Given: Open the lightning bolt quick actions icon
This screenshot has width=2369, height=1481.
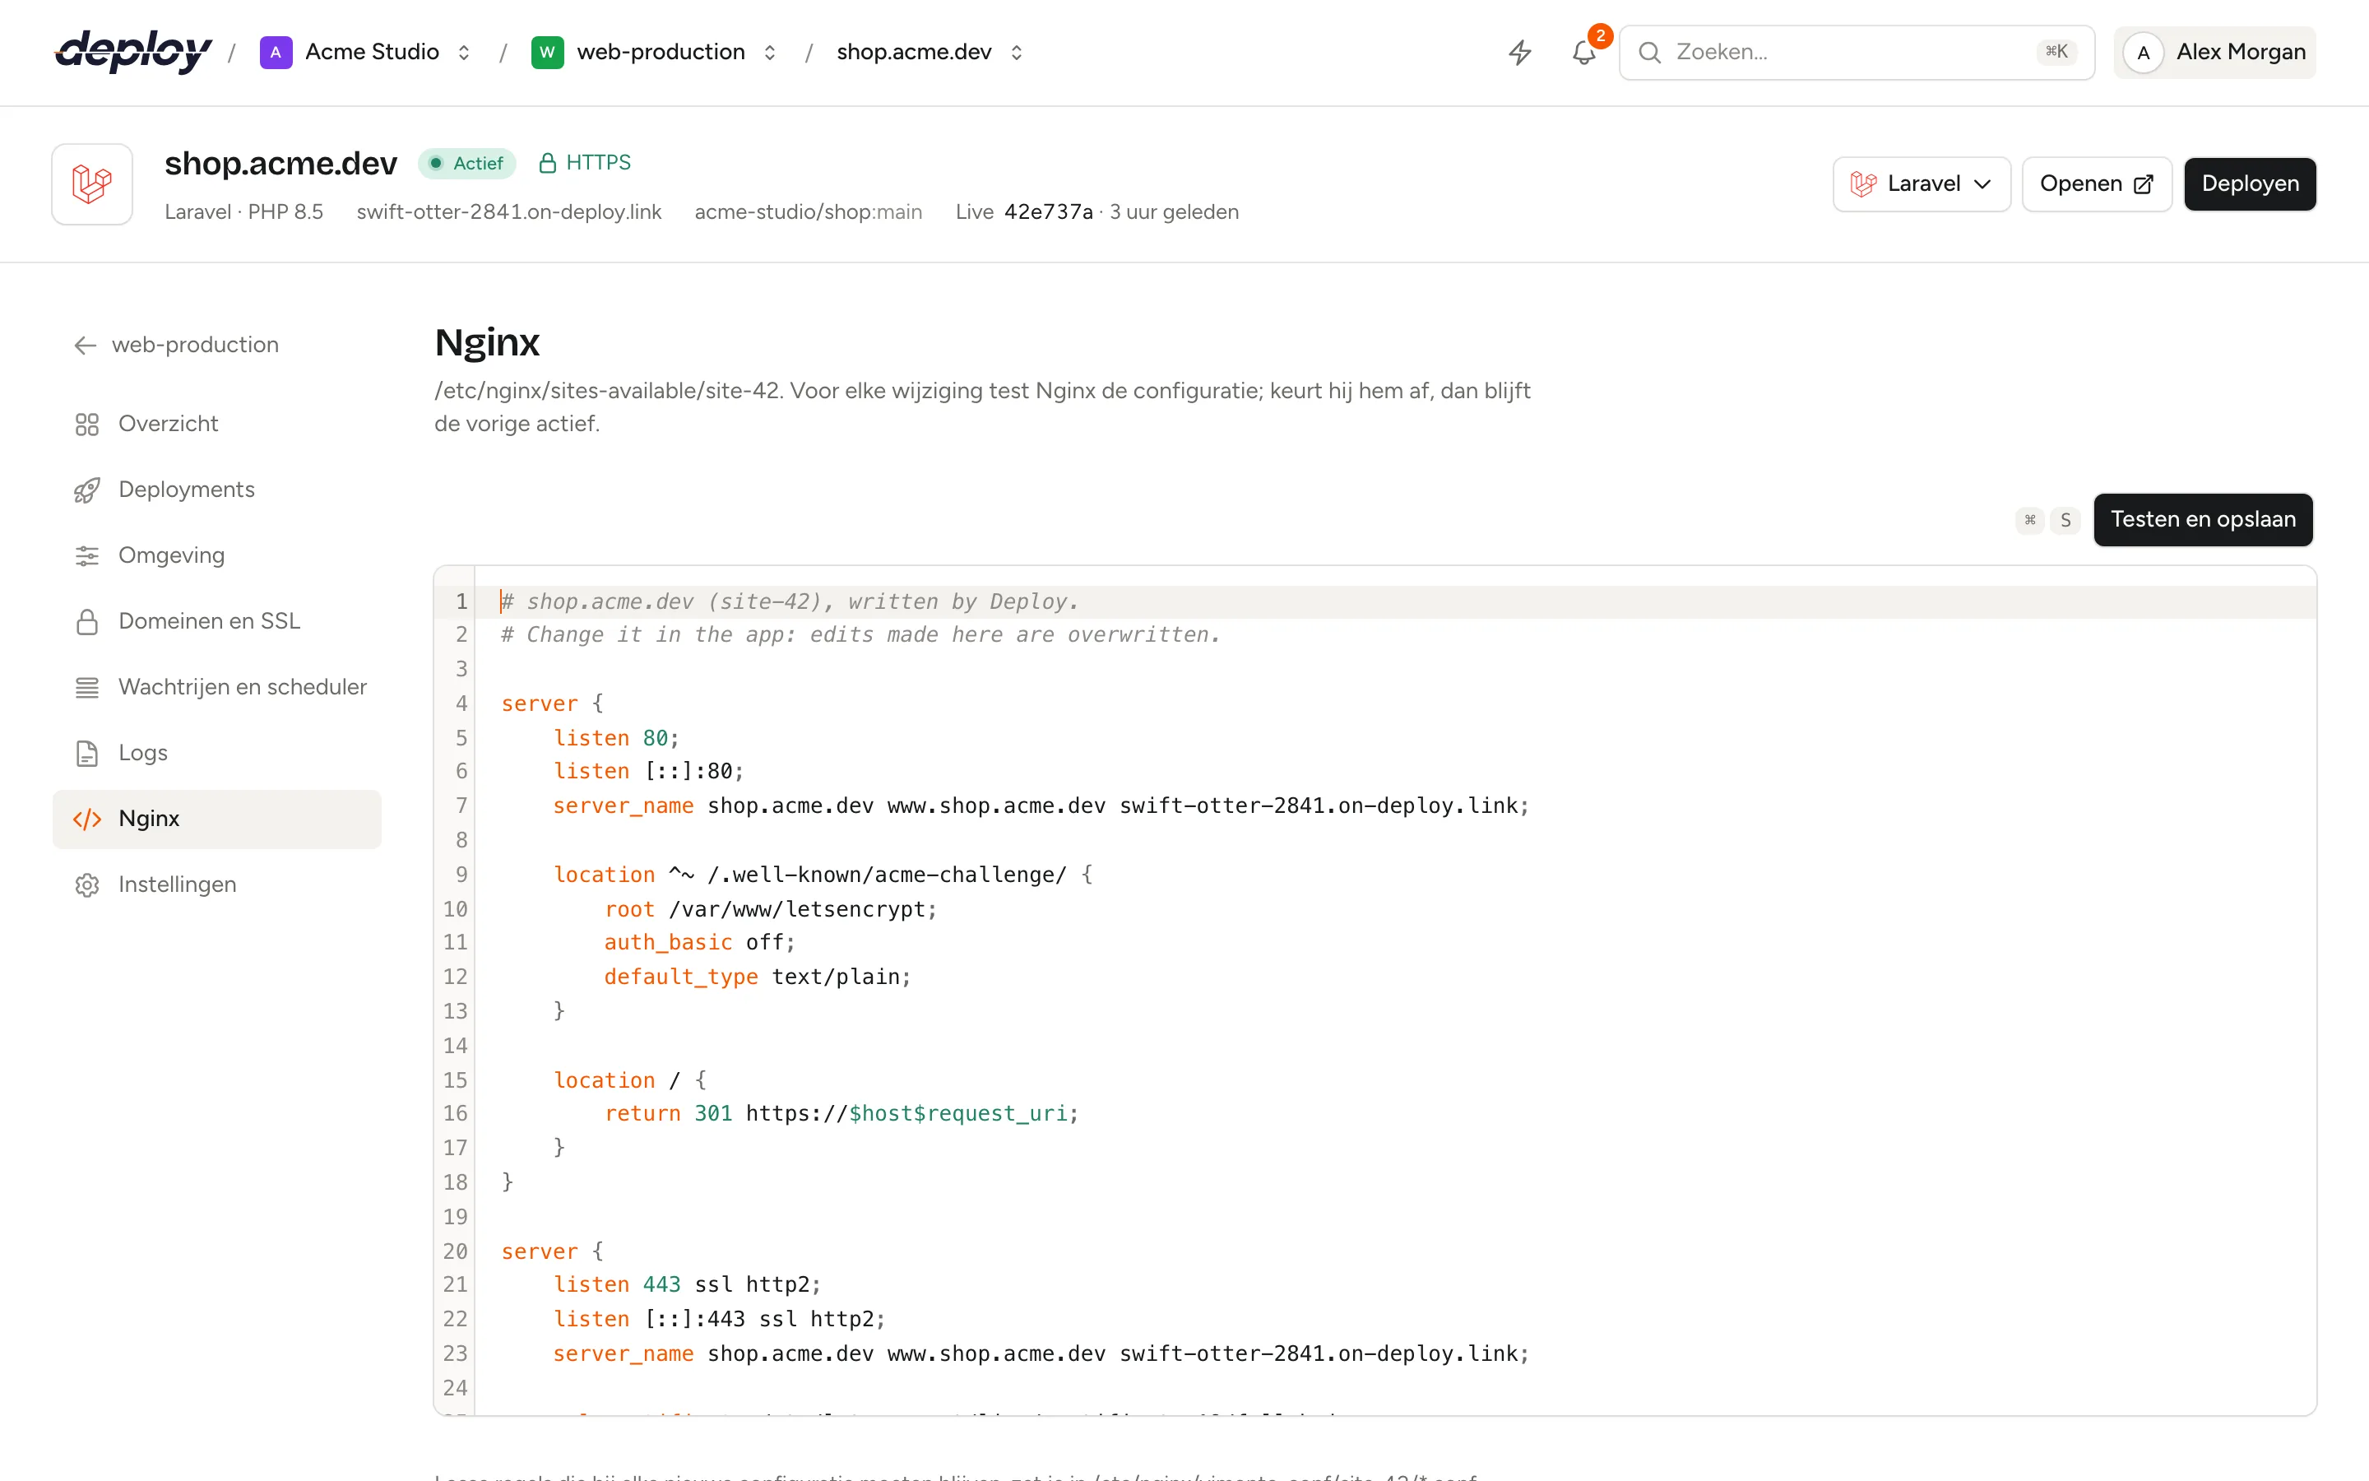Looking at the screenshot, I should 1519,52.
